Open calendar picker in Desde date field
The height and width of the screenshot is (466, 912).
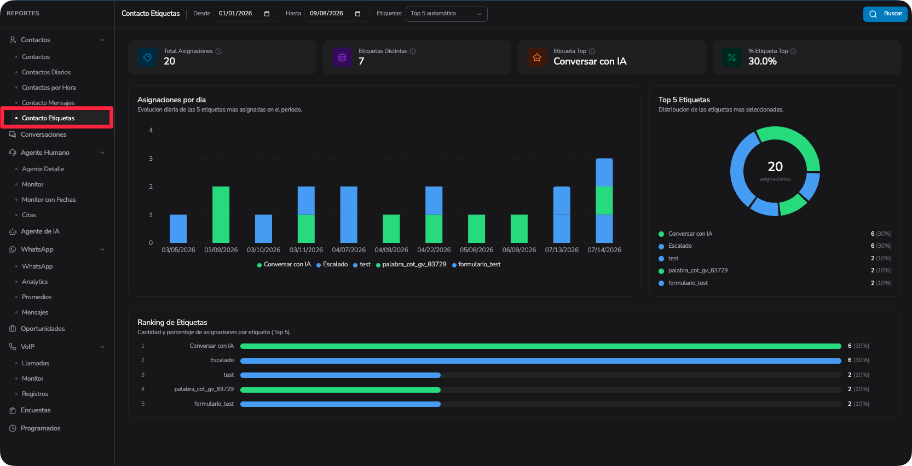click(x=267, y=14)
